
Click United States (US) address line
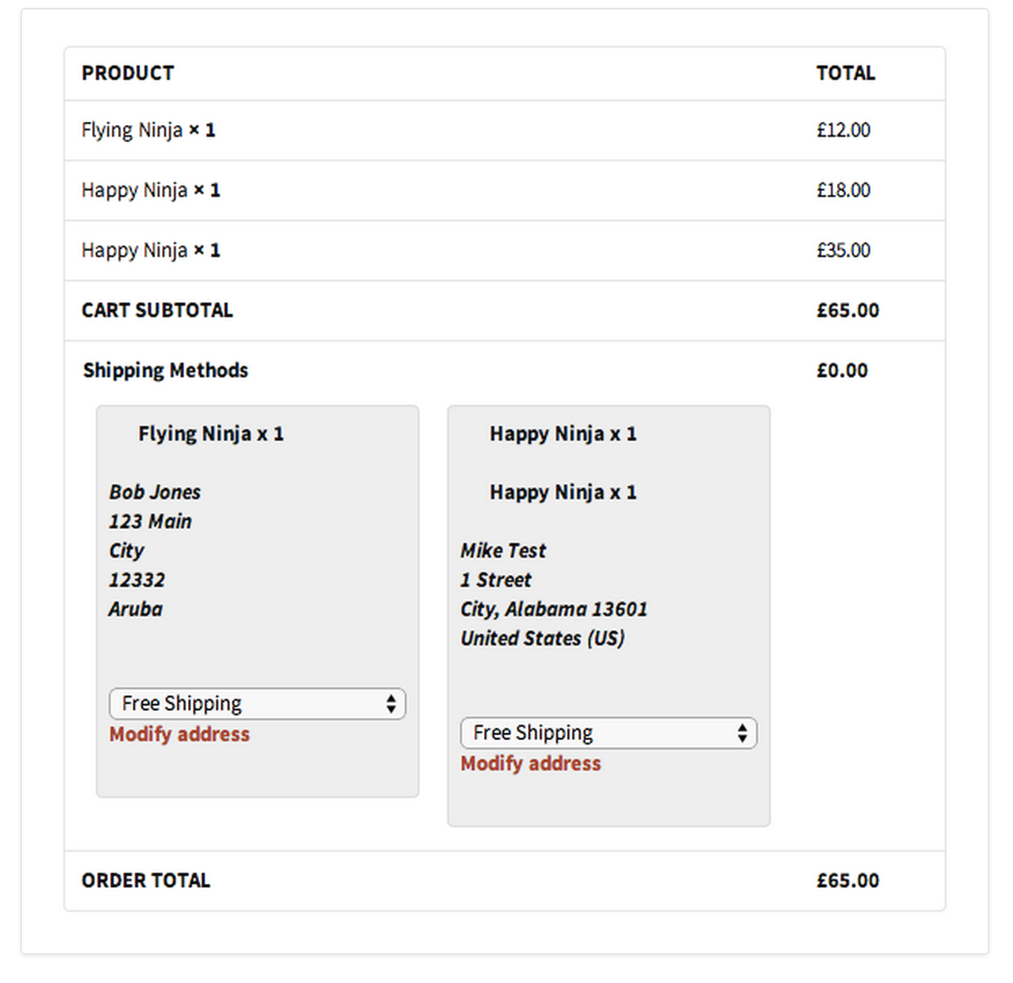tap(543, 639)
